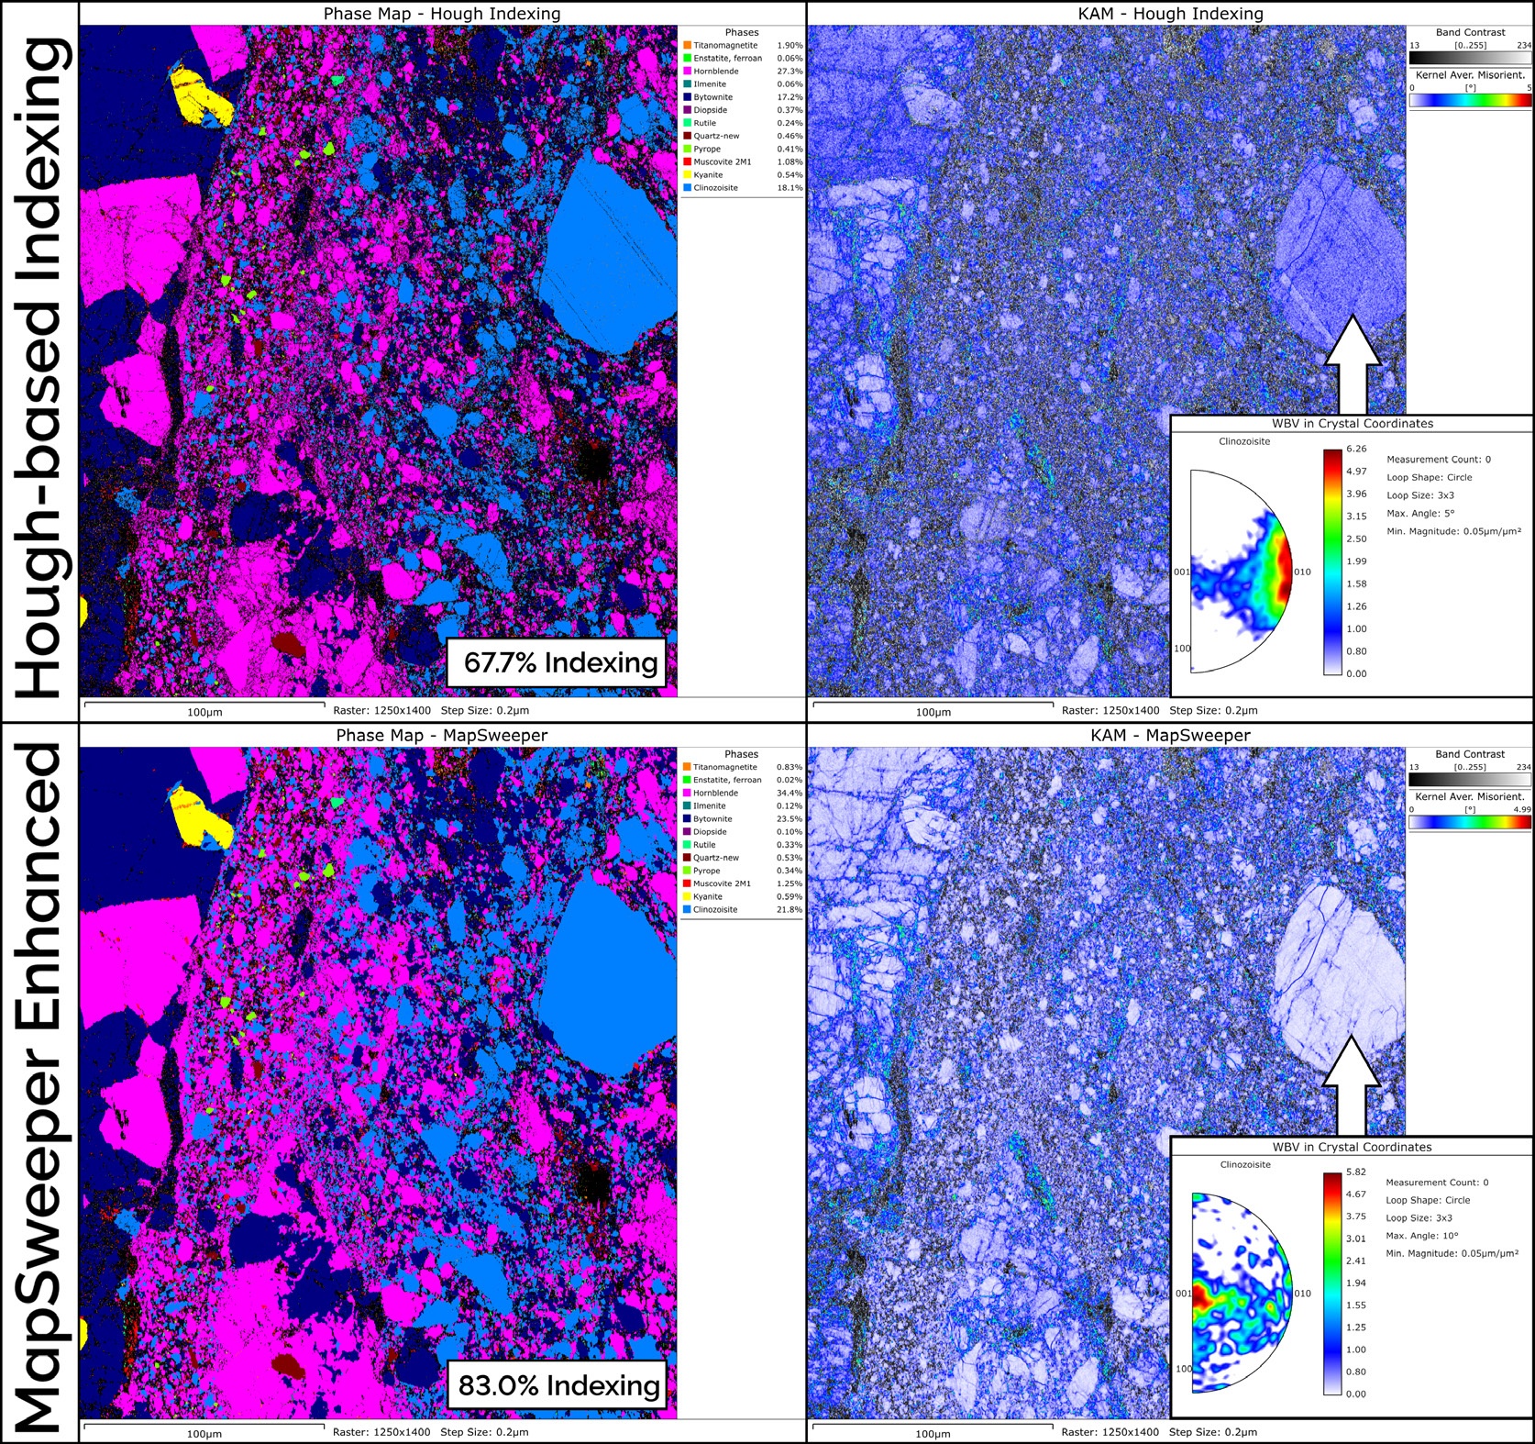
Task: Click the orange Titanomagnetite swatch in Hough Indexing legend
Action: pyautogui.click(x=687, y=45)
